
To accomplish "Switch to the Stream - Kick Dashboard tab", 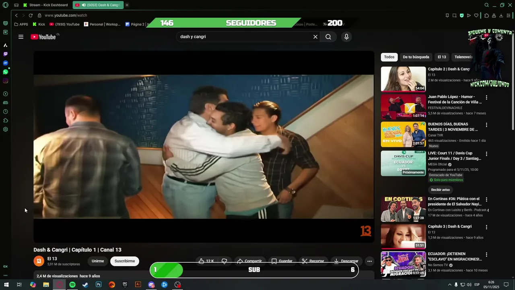I will [46, 5].
